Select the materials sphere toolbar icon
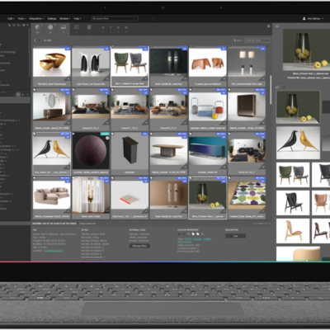The image size is (330, 330). [x=50, y=27]
